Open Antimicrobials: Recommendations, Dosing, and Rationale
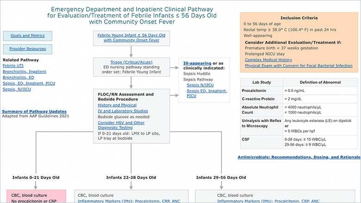 299,157
